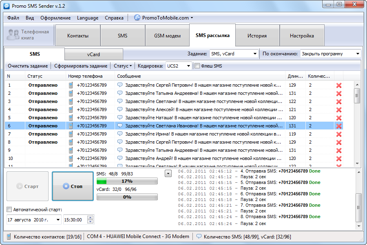This screenshot has height=245, width=367.
Task: Click Очистить задание button
Action: 28,66
